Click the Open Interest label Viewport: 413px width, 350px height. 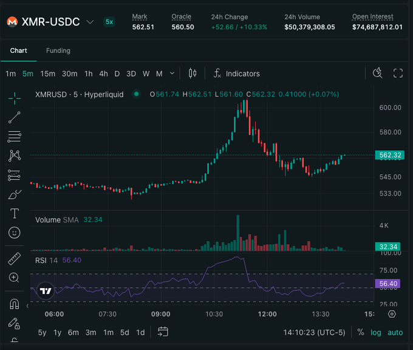[373, 17]
